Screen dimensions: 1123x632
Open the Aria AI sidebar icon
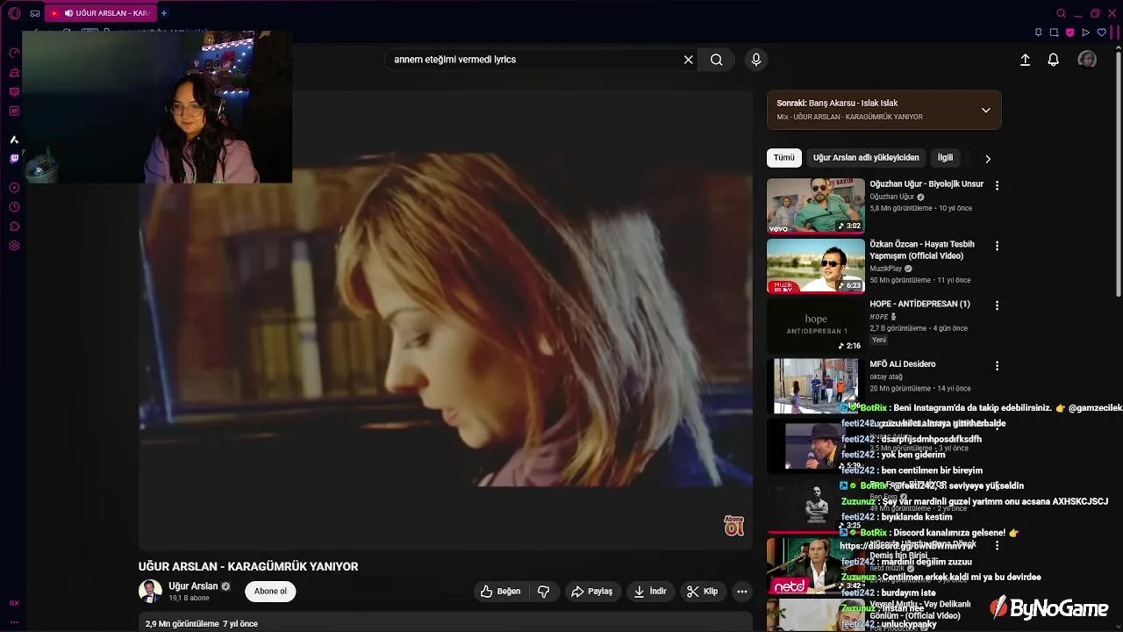pos(14,140)
